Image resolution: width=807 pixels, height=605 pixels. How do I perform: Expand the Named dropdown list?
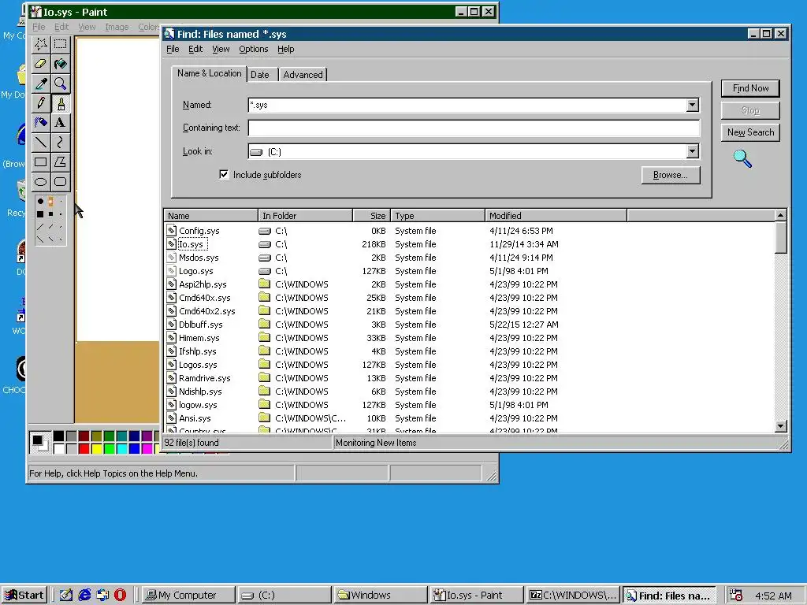[692, 105]
